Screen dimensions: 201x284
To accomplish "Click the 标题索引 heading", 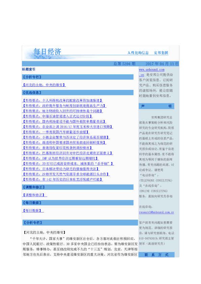I will [x=29, y=69].
